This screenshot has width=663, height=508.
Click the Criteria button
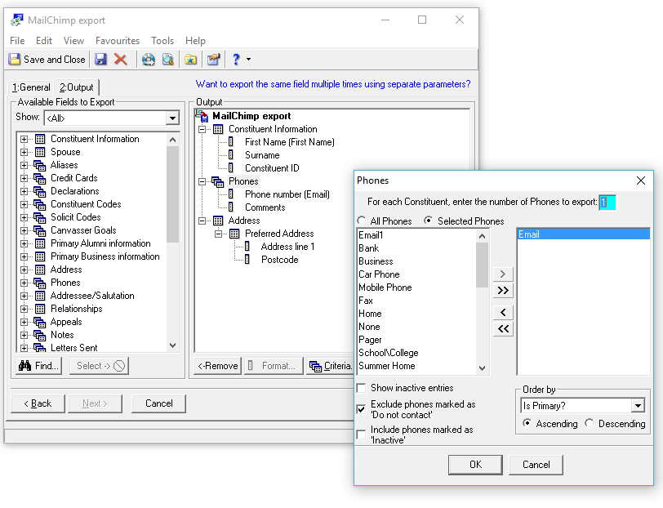click(x=330, y=366)
